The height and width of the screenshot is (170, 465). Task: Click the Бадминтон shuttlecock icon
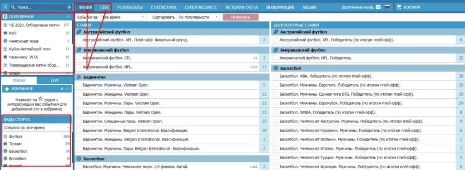coord(79,78)
